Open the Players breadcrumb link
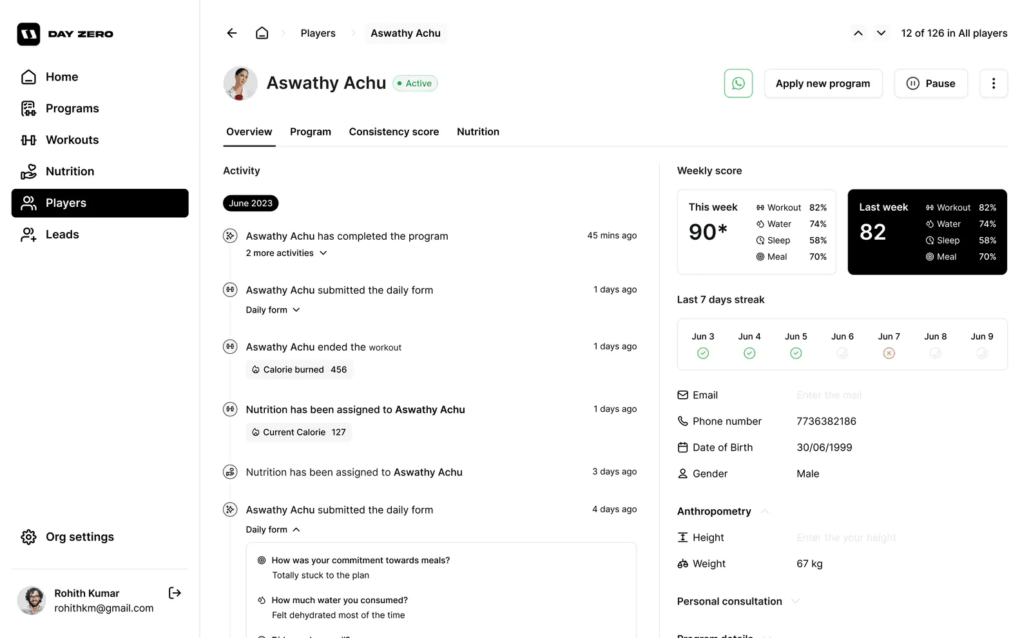 (318, 33)
